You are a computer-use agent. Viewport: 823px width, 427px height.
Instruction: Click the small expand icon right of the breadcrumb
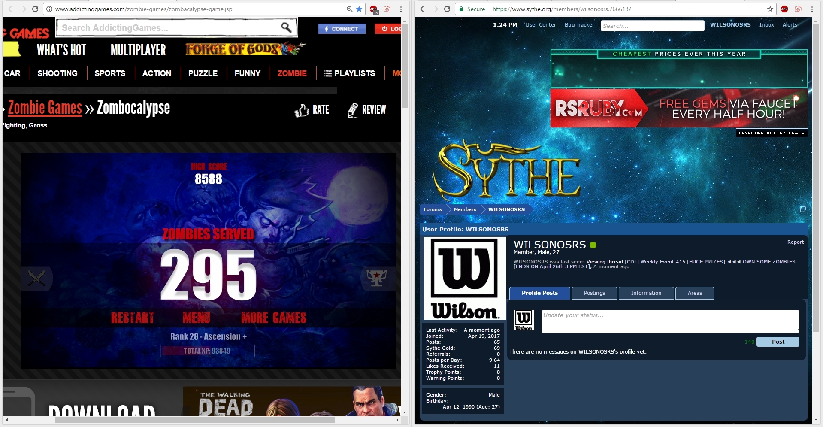coord(803,209)
